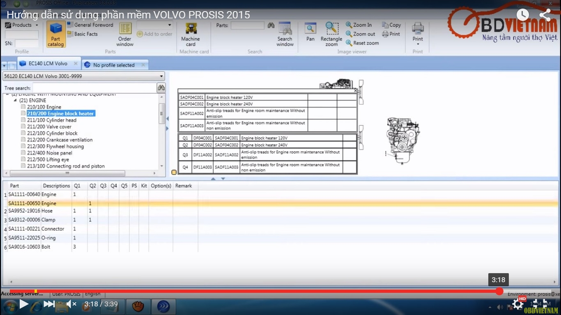The height and width of the screenshot is (315, 561).
Task: Select 212/200 Crankcase ventilation
Action: tap(60, 140)
